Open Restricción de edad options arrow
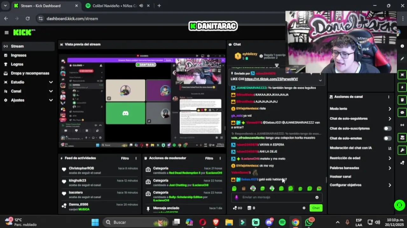Image resolution: width=407 pixels, height=228 pixels. click(390, 158)
